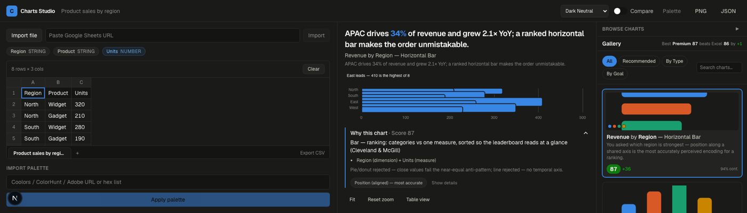Click the first blue palette dot on card
This screenshot has height=213, width=747.
(x=610, y=126)
